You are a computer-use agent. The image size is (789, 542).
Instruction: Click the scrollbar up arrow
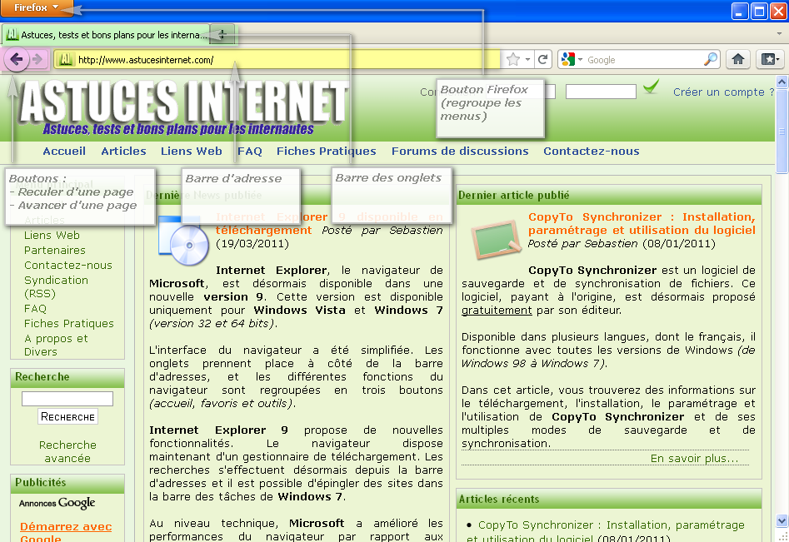tap(782, 81)
